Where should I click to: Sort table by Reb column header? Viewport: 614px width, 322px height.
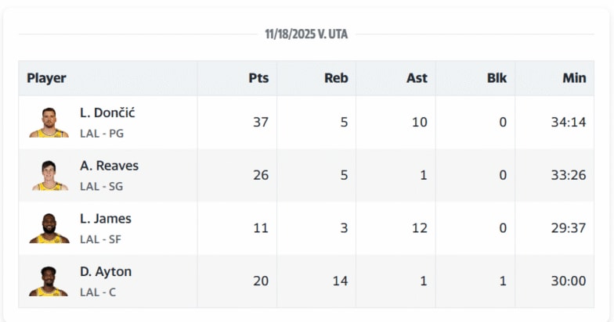coord(336,78)
